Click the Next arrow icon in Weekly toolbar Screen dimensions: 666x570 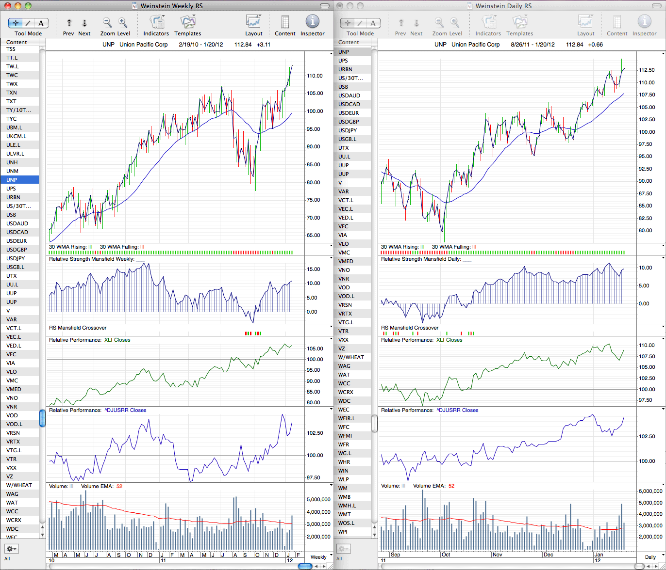84,23
